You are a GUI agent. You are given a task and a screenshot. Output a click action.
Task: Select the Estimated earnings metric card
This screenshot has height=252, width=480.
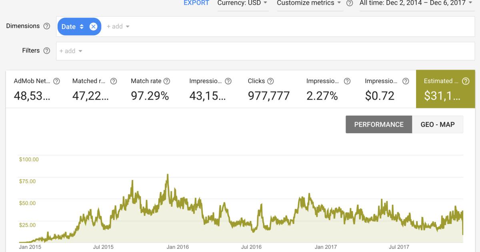[445, 89]
